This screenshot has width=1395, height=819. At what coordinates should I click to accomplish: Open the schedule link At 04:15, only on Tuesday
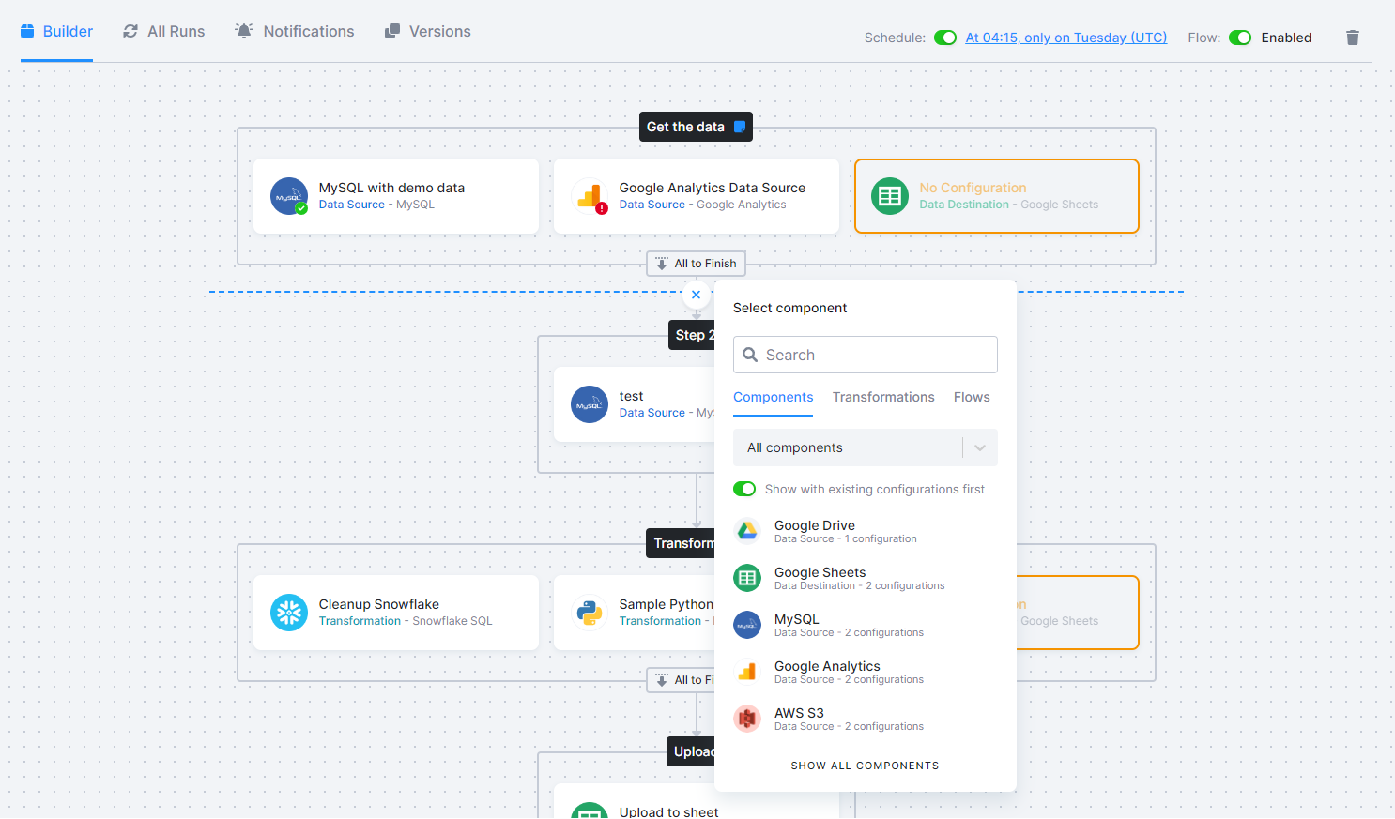coord(1065,38)
